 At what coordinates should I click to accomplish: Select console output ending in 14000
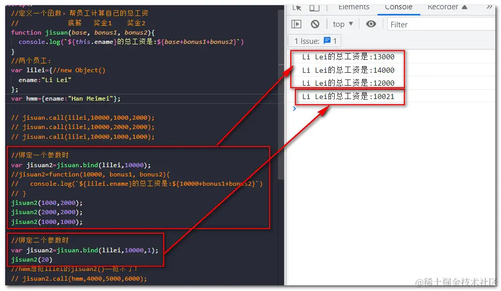pyautogui.click(x=348, y=70)
